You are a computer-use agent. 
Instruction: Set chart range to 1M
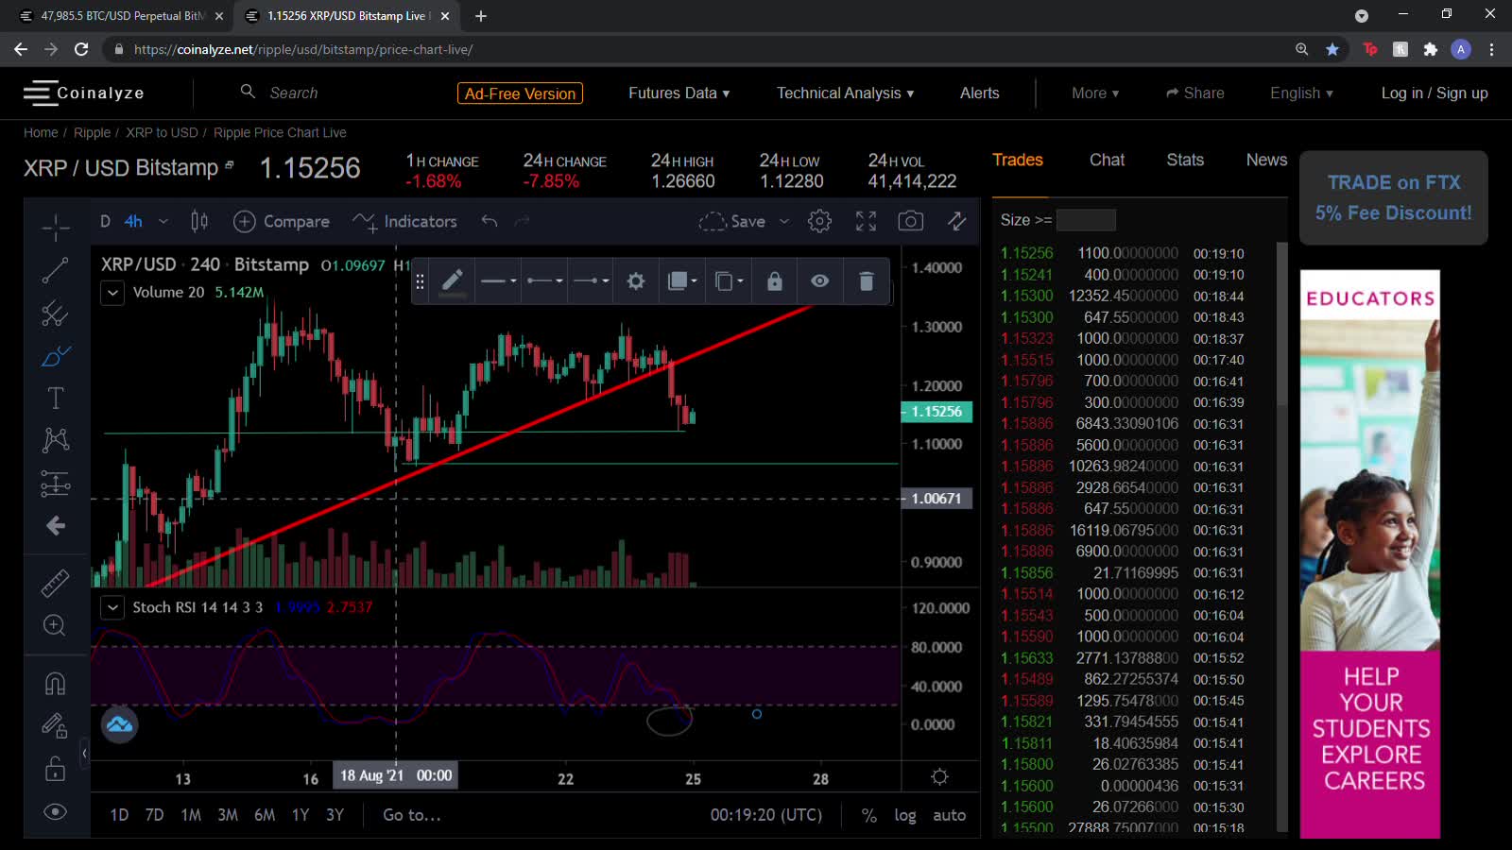coord(191,815)
